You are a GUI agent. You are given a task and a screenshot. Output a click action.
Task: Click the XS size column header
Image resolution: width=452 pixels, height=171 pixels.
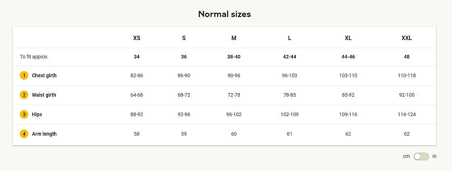137,38
